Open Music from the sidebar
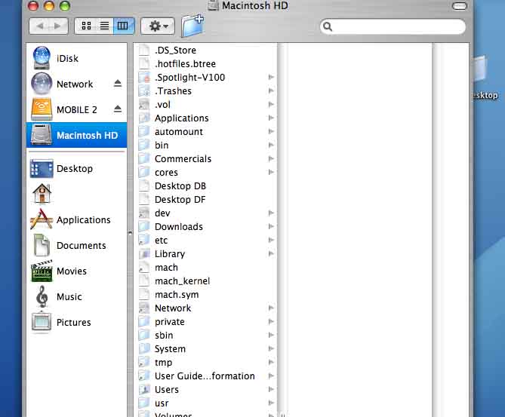 (77, 296)
